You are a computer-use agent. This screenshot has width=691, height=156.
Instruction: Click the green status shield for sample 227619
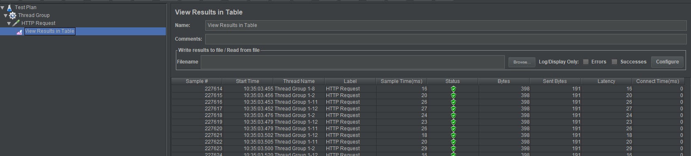coord(453,122)
